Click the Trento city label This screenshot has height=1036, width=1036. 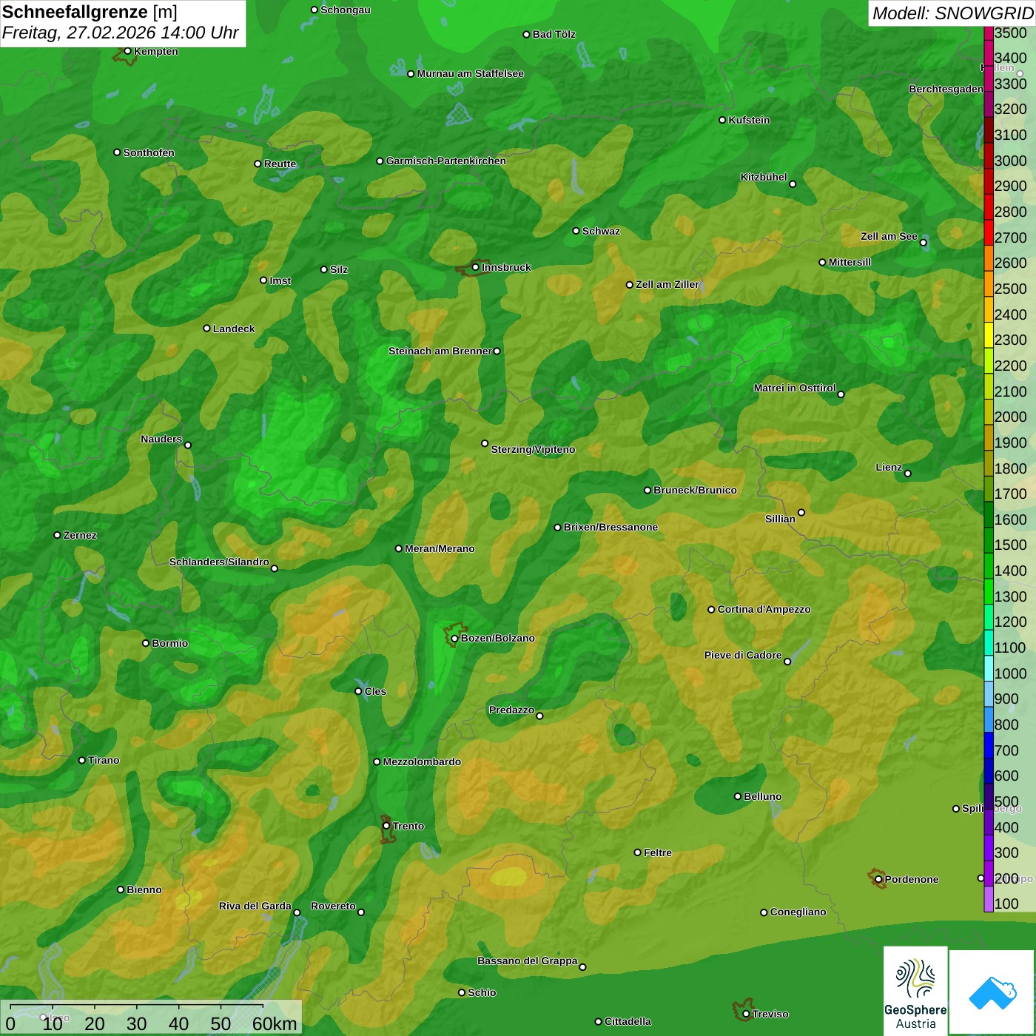pos(408,826)
